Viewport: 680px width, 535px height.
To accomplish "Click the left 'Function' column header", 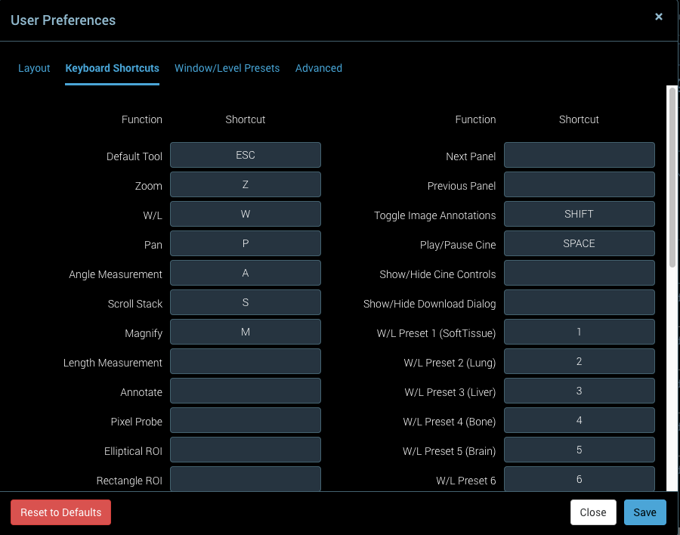I will [142, 119].
